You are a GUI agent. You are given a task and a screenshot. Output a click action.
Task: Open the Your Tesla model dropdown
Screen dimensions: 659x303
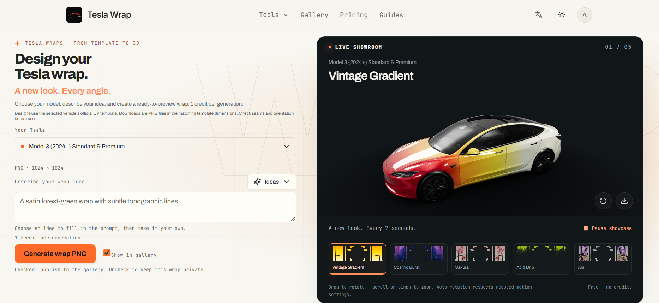(x=155, y=146)
